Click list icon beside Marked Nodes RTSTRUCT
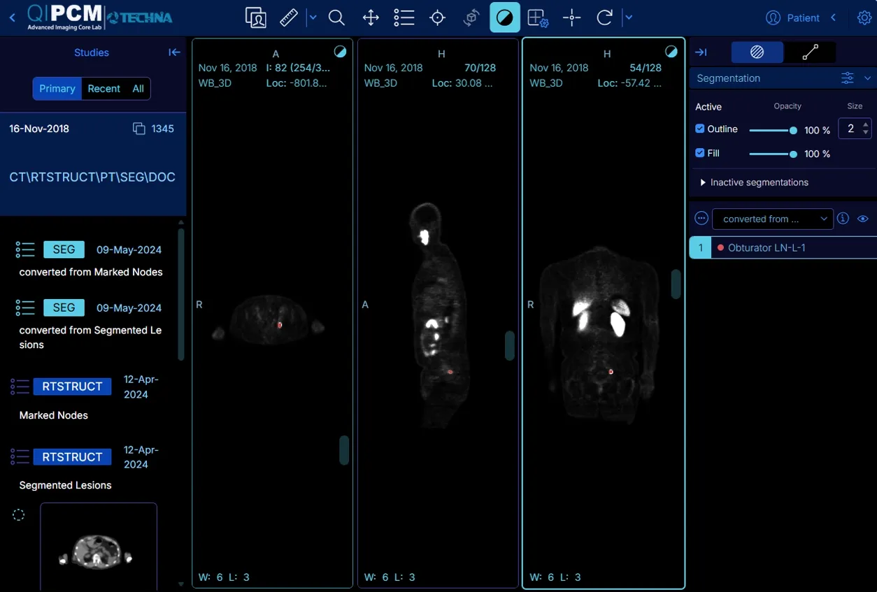This screenshot has height=592, width=877. pos(20,387)
